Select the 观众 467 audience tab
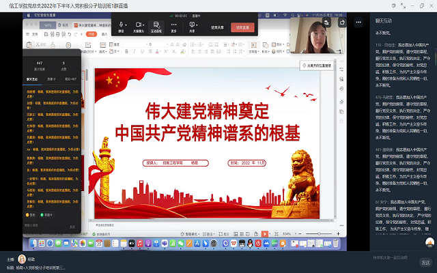Image resolution: width=437 pixels, height=273 pixels. [70, 79]
